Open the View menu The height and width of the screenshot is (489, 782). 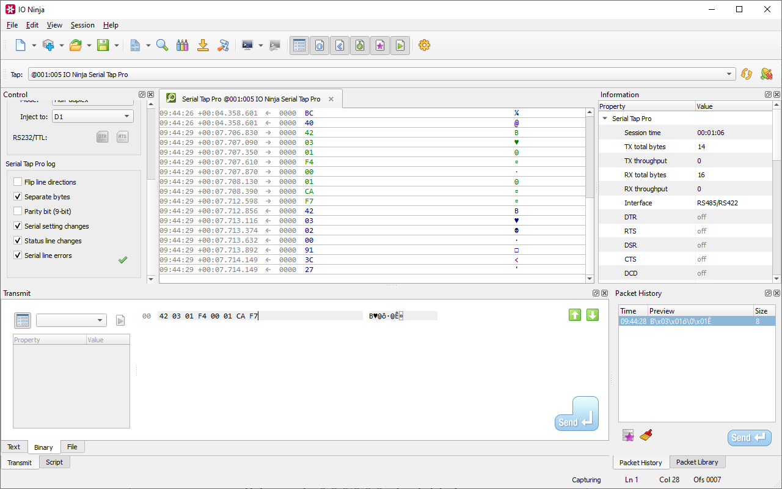[x=54, y=25]
